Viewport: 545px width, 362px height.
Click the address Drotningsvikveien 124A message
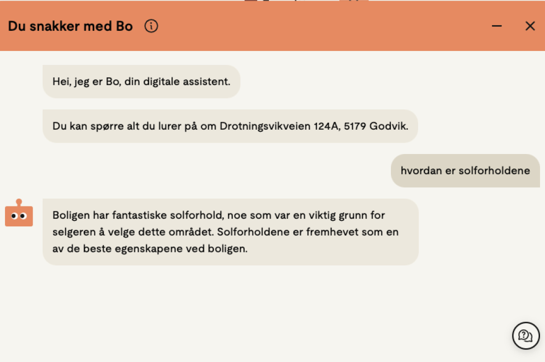(230, 126)
